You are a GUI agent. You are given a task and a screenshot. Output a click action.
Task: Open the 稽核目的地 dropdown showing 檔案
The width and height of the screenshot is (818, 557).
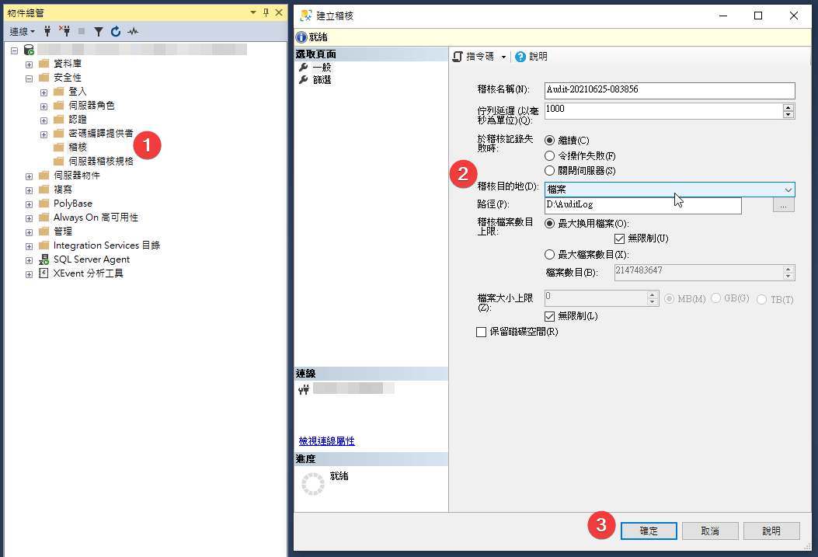(x=670, y=190)
